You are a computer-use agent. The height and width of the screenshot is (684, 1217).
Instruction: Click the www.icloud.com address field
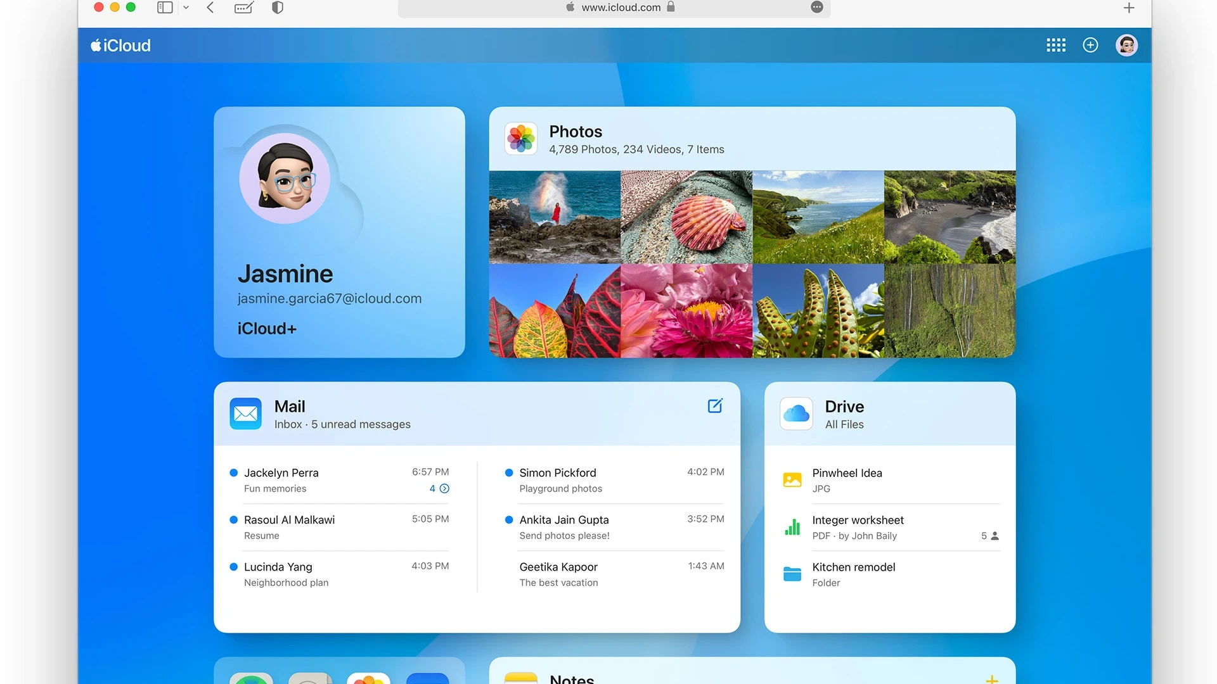tap(614, 8)
